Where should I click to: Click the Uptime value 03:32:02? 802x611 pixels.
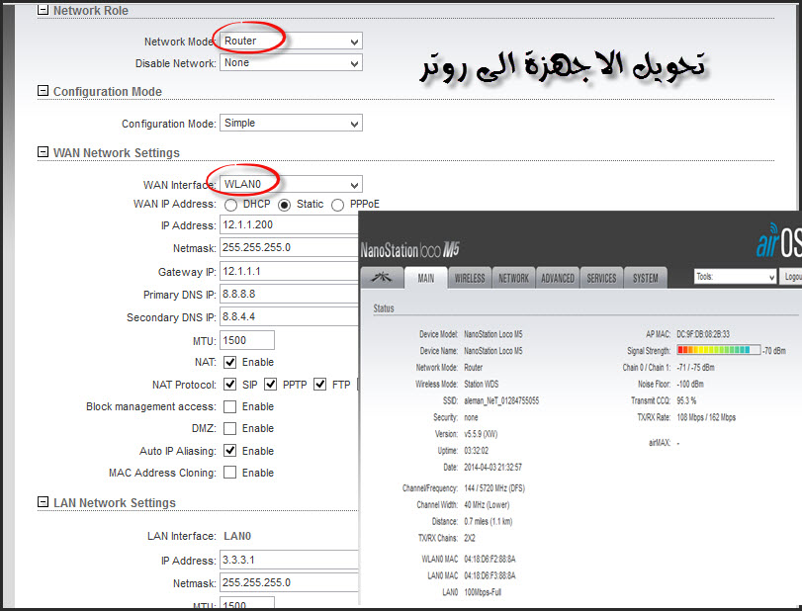477,451
